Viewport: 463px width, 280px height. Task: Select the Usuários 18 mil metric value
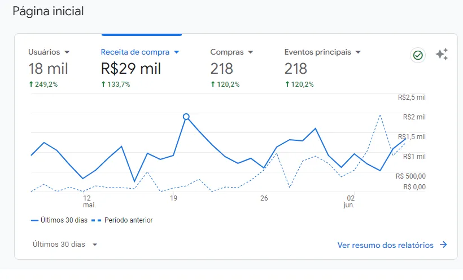tap(48, 69)
